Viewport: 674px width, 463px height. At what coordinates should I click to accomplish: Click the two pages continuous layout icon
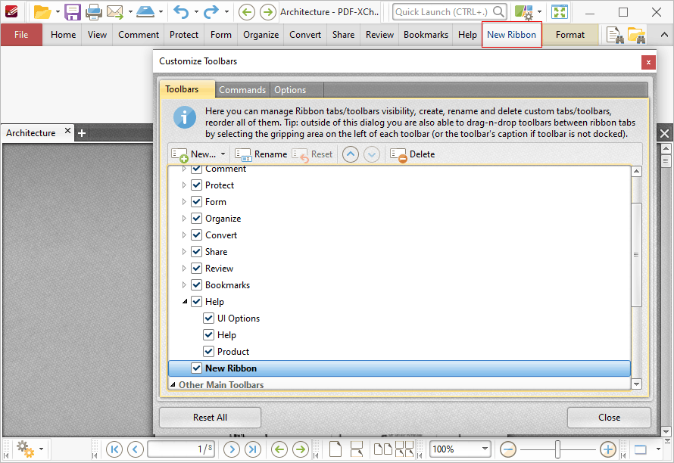(x=404, y=449)
